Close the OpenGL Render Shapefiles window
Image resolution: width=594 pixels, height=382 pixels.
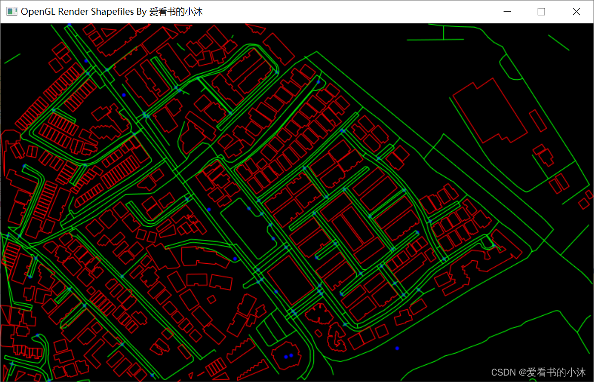pyautogui.click(x=576, y=12)
